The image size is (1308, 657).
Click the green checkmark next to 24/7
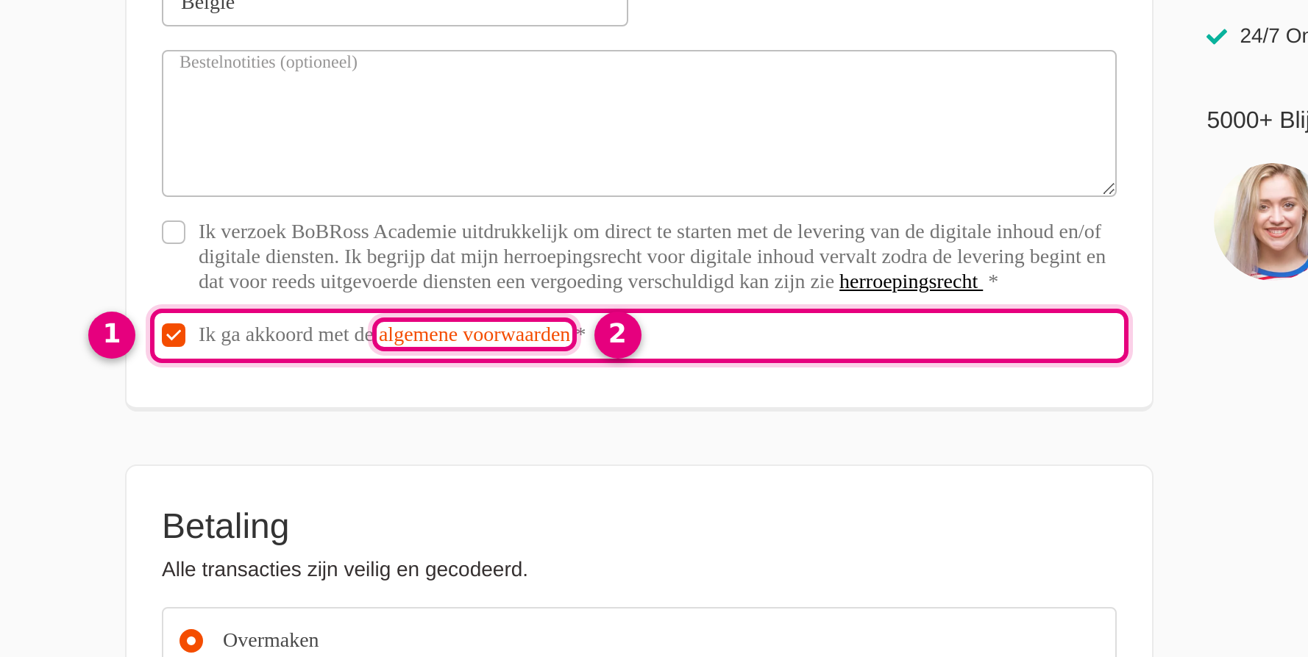(x=1217, y=36)
